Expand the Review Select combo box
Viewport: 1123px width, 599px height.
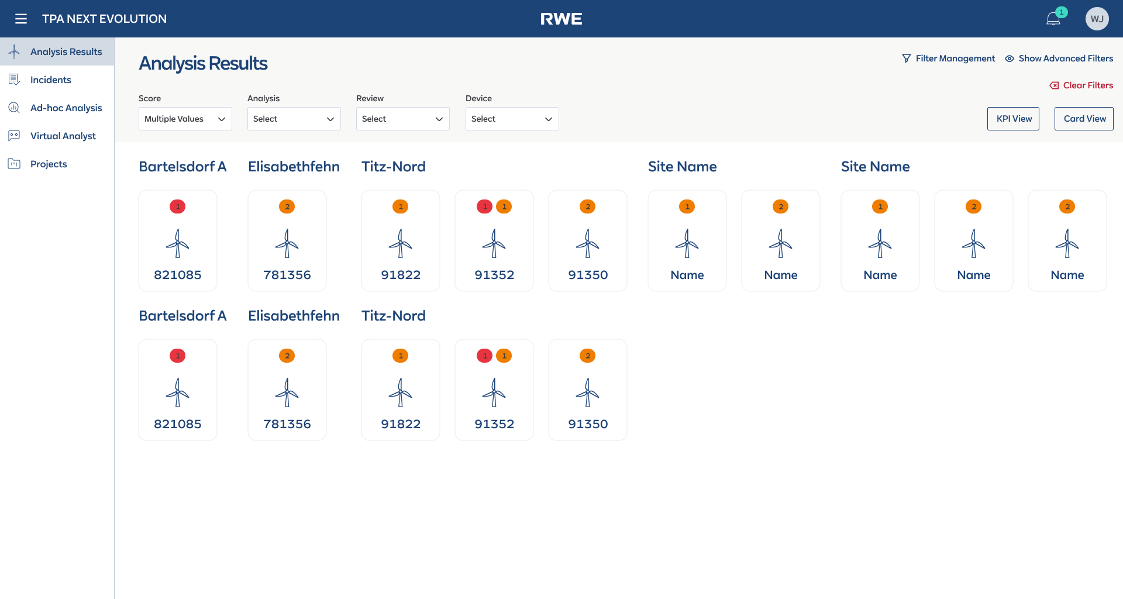pyautogui.click(x=402, y=119)
